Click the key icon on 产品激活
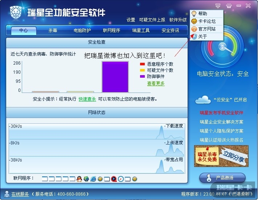The height and width of the screenshot is (200, 258). coord(209,178)
